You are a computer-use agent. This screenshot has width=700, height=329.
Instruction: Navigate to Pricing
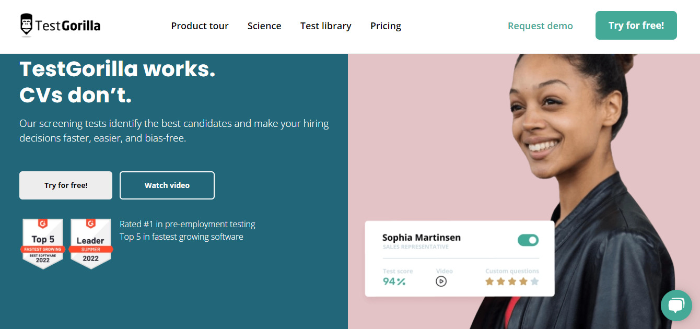[386, 26]
